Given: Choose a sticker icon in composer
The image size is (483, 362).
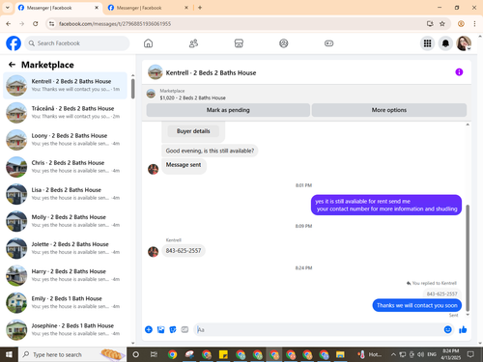Looking at the screenshot, I should (173, 329).
